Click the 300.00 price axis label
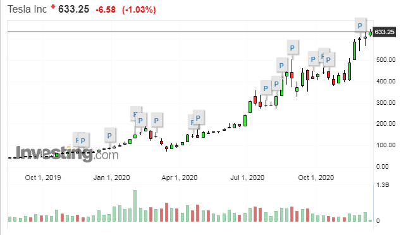Screen dimensions: 406x235 (386, 102)
